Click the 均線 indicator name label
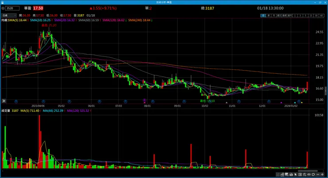 coord(4,20)
